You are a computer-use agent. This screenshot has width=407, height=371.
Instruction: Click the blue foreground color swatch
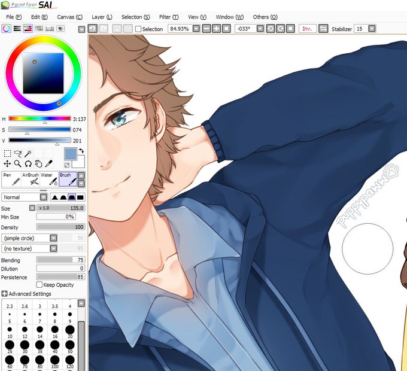71,154
